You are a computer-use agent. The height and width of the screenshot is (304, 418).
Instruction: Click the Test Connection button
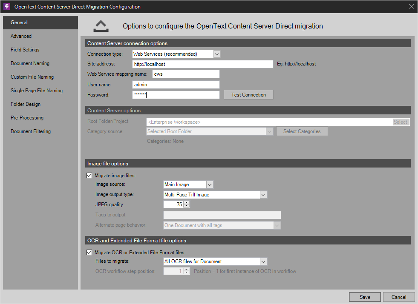click(x=248, y=95)
